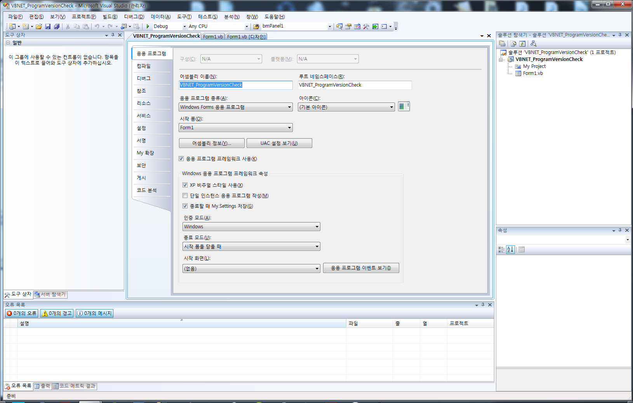Click the Categorized view icon in the Properties panel
Image resolution: width=633 pixels, height=403 pixels.
click(501, 250)
